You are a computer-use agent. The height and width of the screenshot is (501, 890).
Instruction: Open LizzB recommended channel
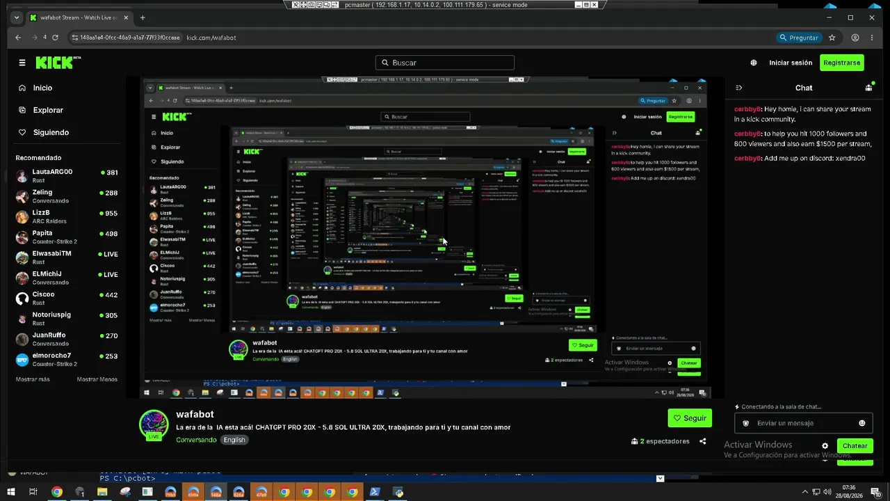67,216
